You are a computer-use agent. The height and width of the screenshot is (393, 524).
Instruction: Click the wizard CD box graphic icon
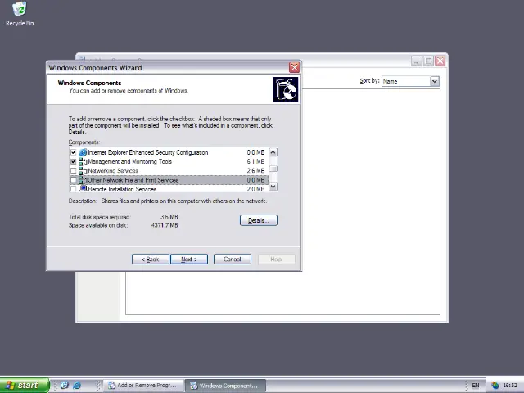286,89
